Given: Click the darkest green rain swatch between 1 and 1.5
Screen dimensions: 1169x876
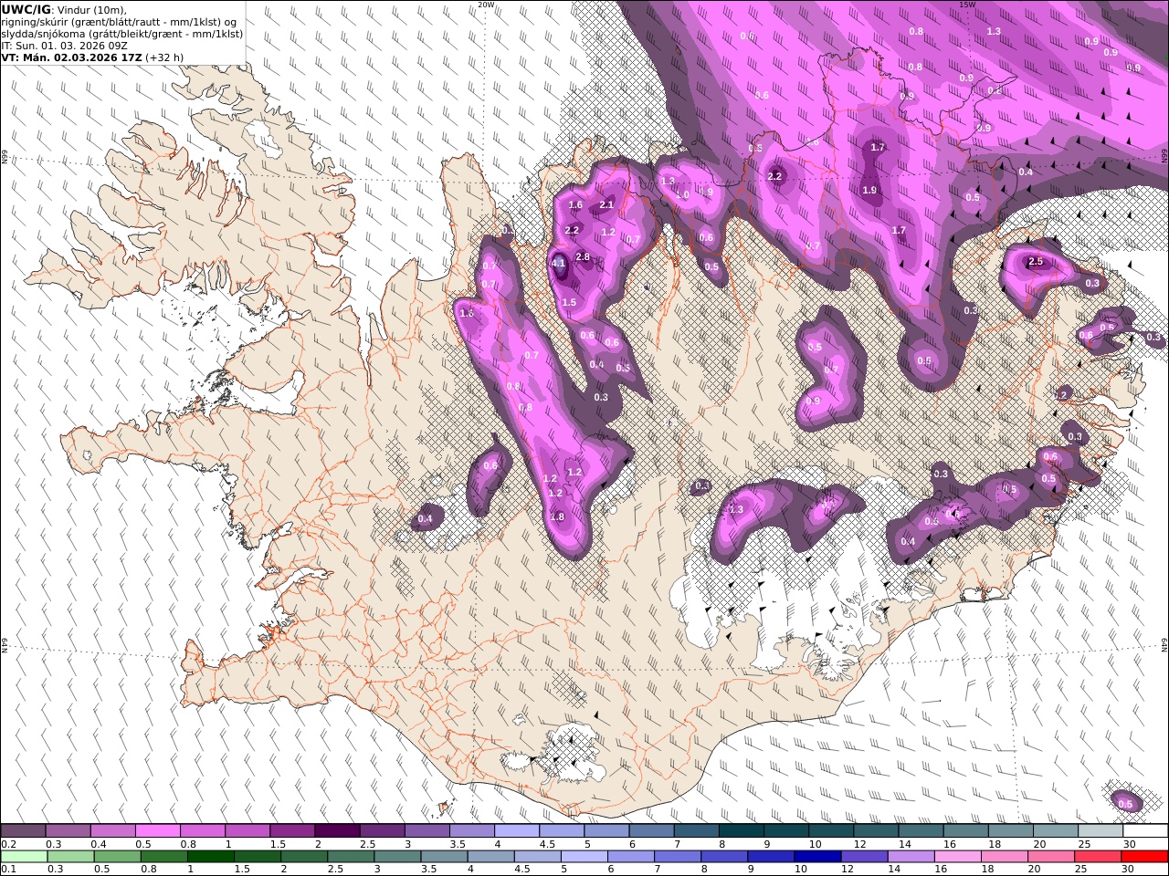Looking at the screenshot, I should point(211,856).
